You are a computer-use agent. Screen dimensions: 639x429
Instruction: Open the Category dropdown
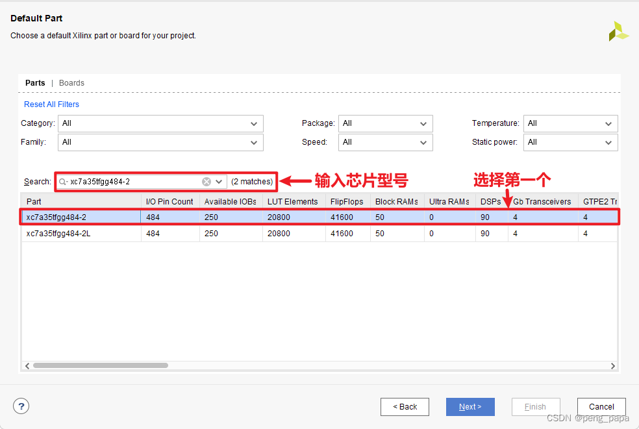tap(160, 123)
